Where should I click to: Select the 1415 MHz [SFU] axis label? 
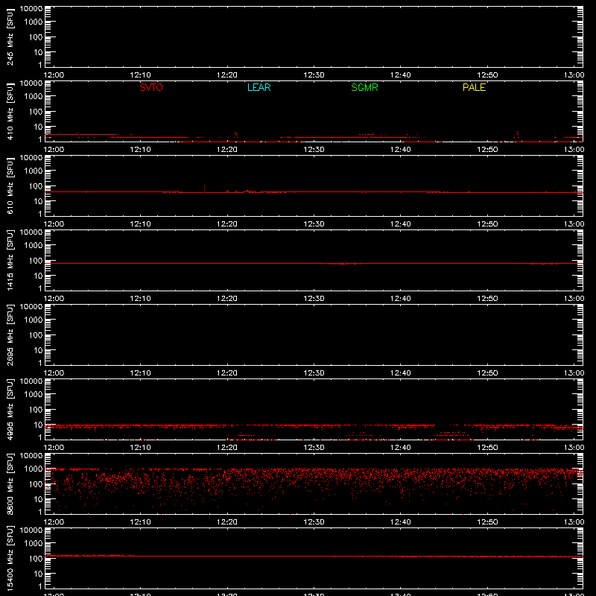pos(10,260)
